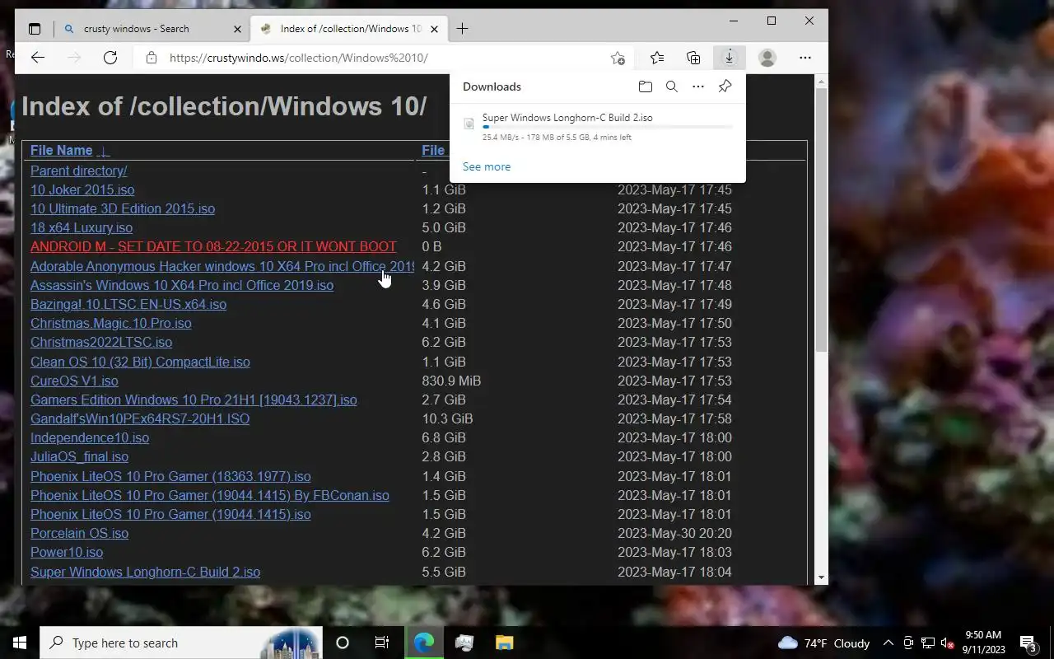Download 10 Ultimate 3D Edition 2015.iso
1054x659 pixels.
tap(123, 208)
